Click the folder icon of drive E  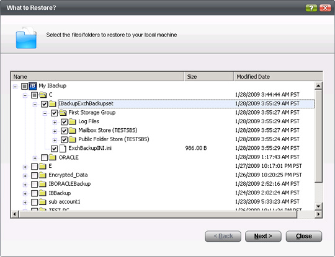pos(43,166)
